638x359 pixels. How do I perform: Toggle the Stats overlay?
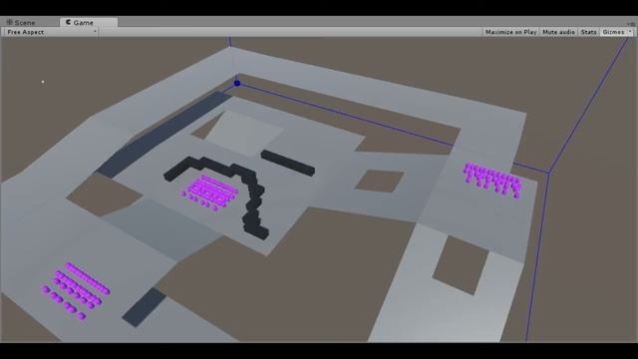[x=588, y=32]
